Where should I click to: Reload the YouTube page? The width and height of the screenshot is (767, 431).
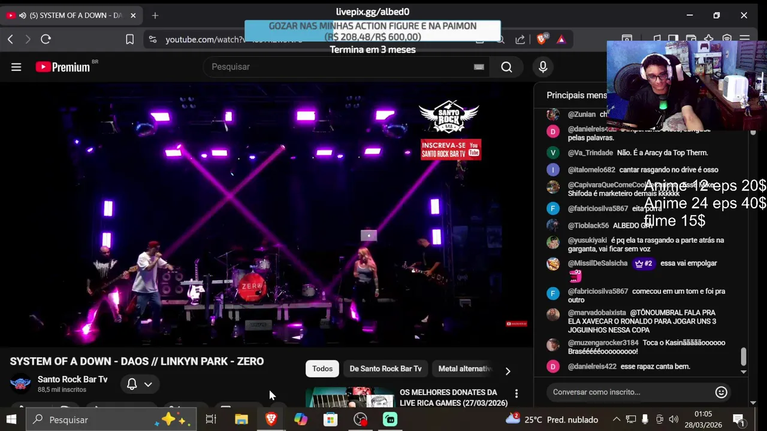[46, 40]
